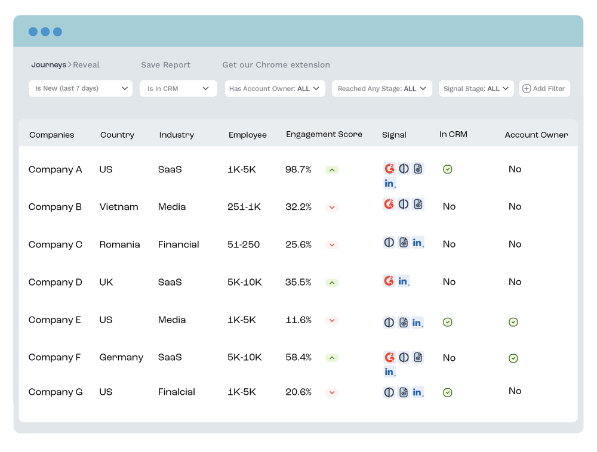Screen dimensions: 597x452
Task: Toggle the In CRM checkmark for Company G
Action: 448,392
